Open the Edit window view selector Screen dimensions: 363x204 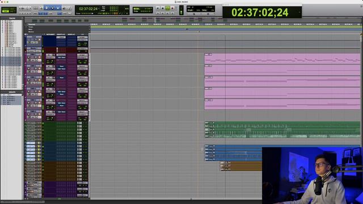pos(26,35)
